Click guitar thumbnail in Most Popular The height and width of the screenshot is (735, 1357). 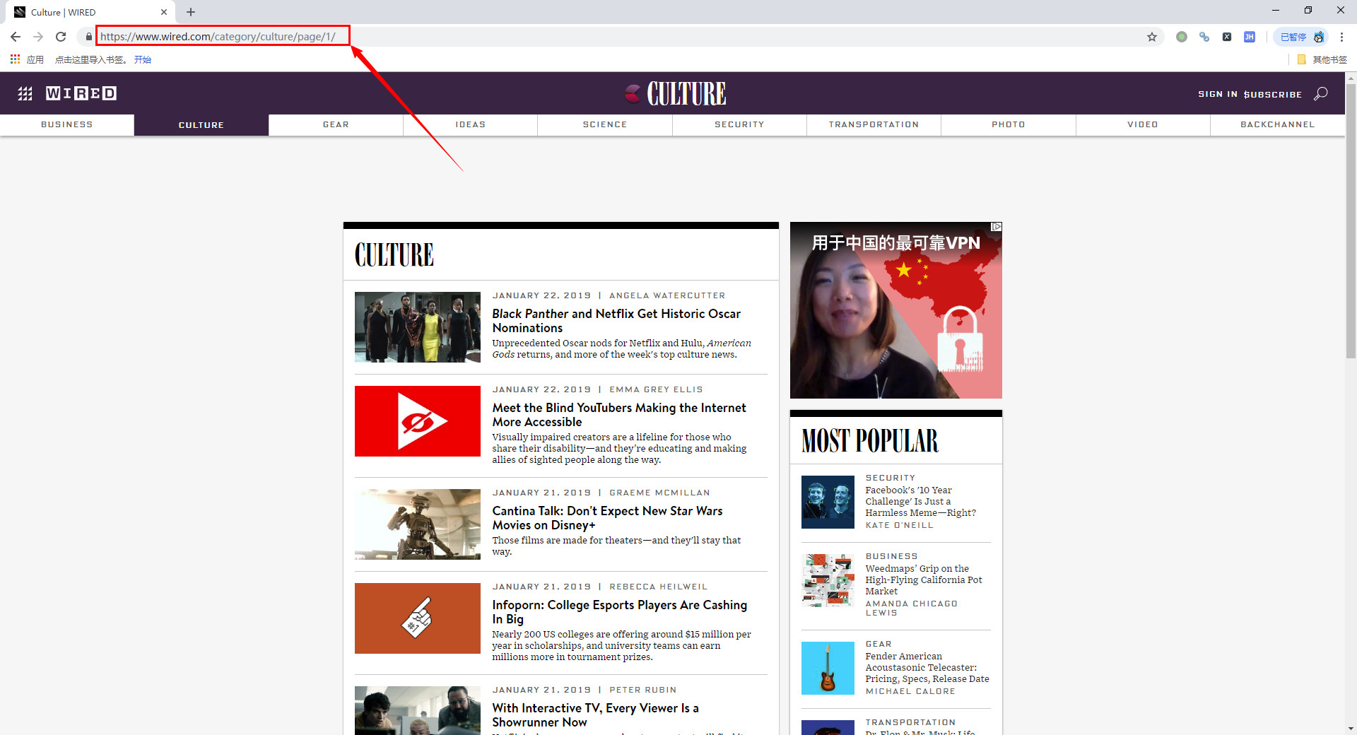click(x=828, y=668)
